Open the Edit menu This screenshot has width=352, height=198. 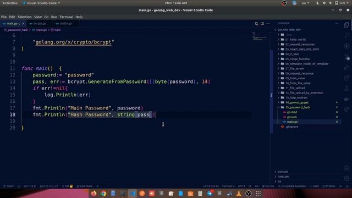point(12,17)
